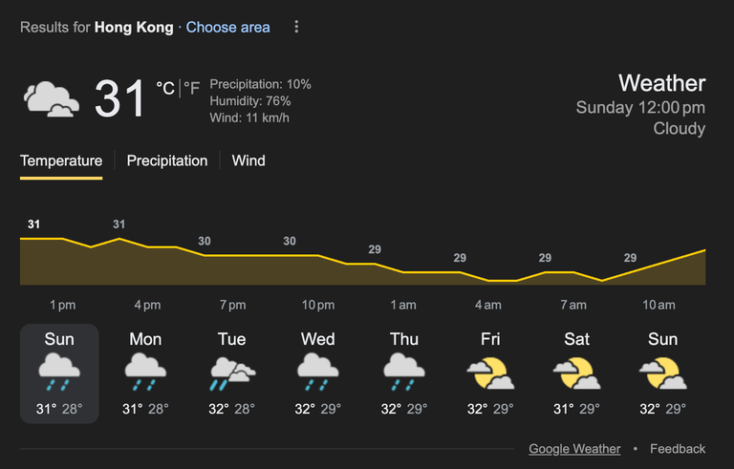This screenshot has height=469, width=734.
Task: Select Monday's rain forecast icon
Action: pos(145,372)
